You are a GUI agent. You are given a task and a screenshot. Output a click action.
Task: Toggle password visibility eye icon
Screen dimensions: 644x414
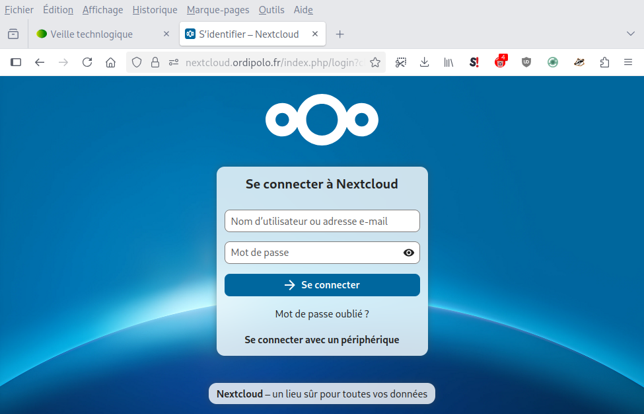pos(408,253)
